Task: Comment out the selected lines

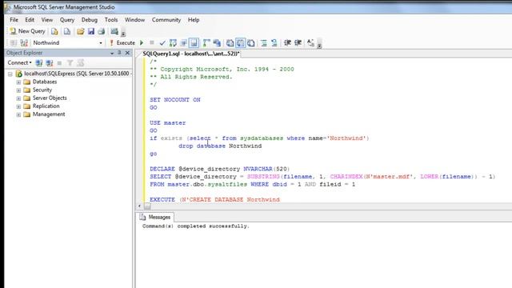Action: pyautogui.click(x=264, y=42)
